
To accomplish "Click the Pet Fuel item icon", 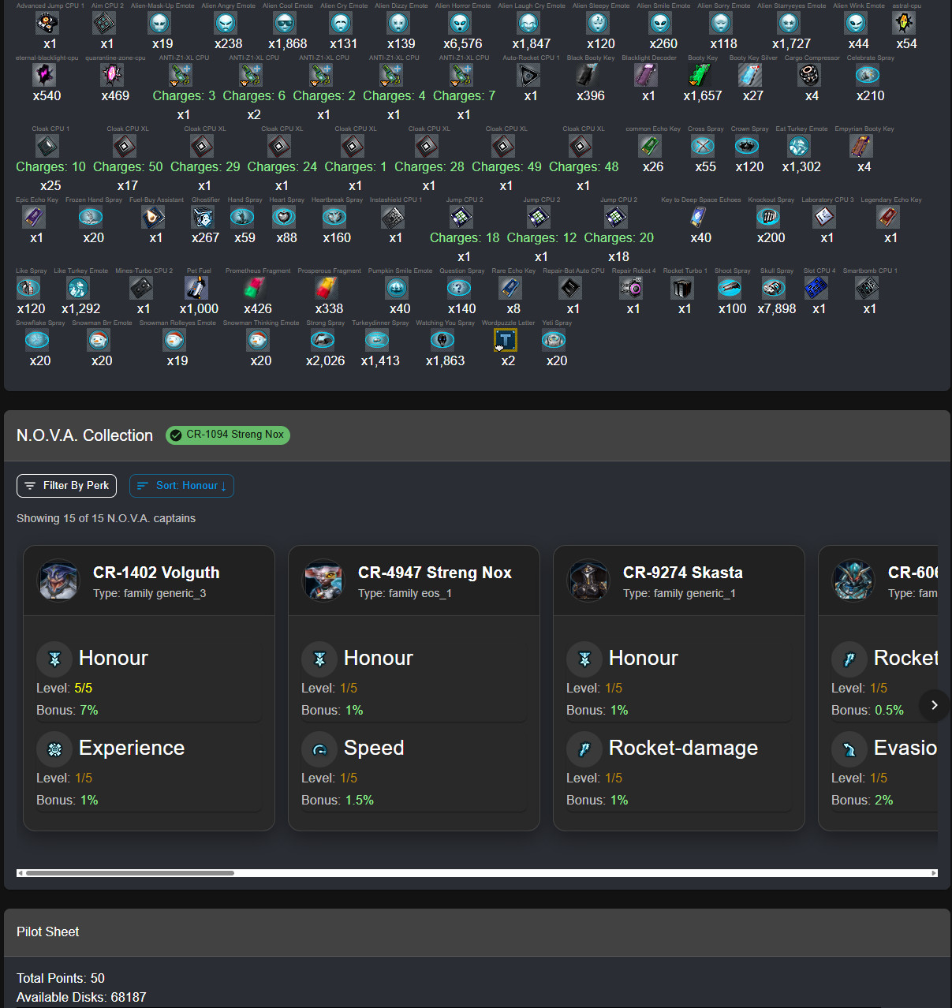I will [196, 289].
